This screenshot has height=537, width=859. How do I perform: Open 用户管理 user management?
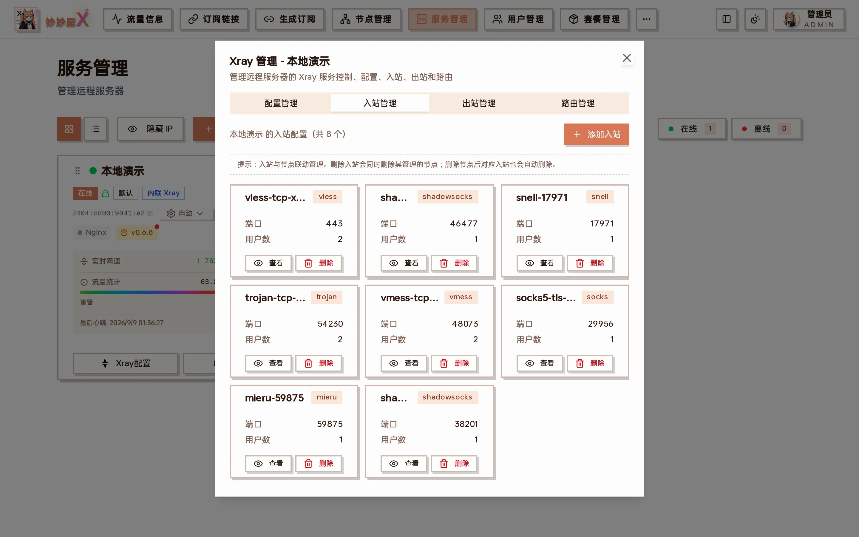click(518, 19)
